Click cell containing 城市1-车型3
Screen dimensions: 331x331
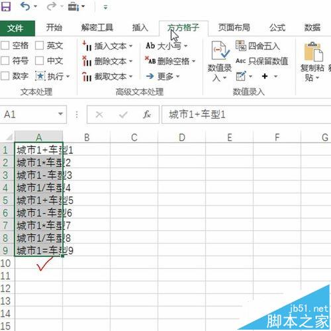pos(39,175)
